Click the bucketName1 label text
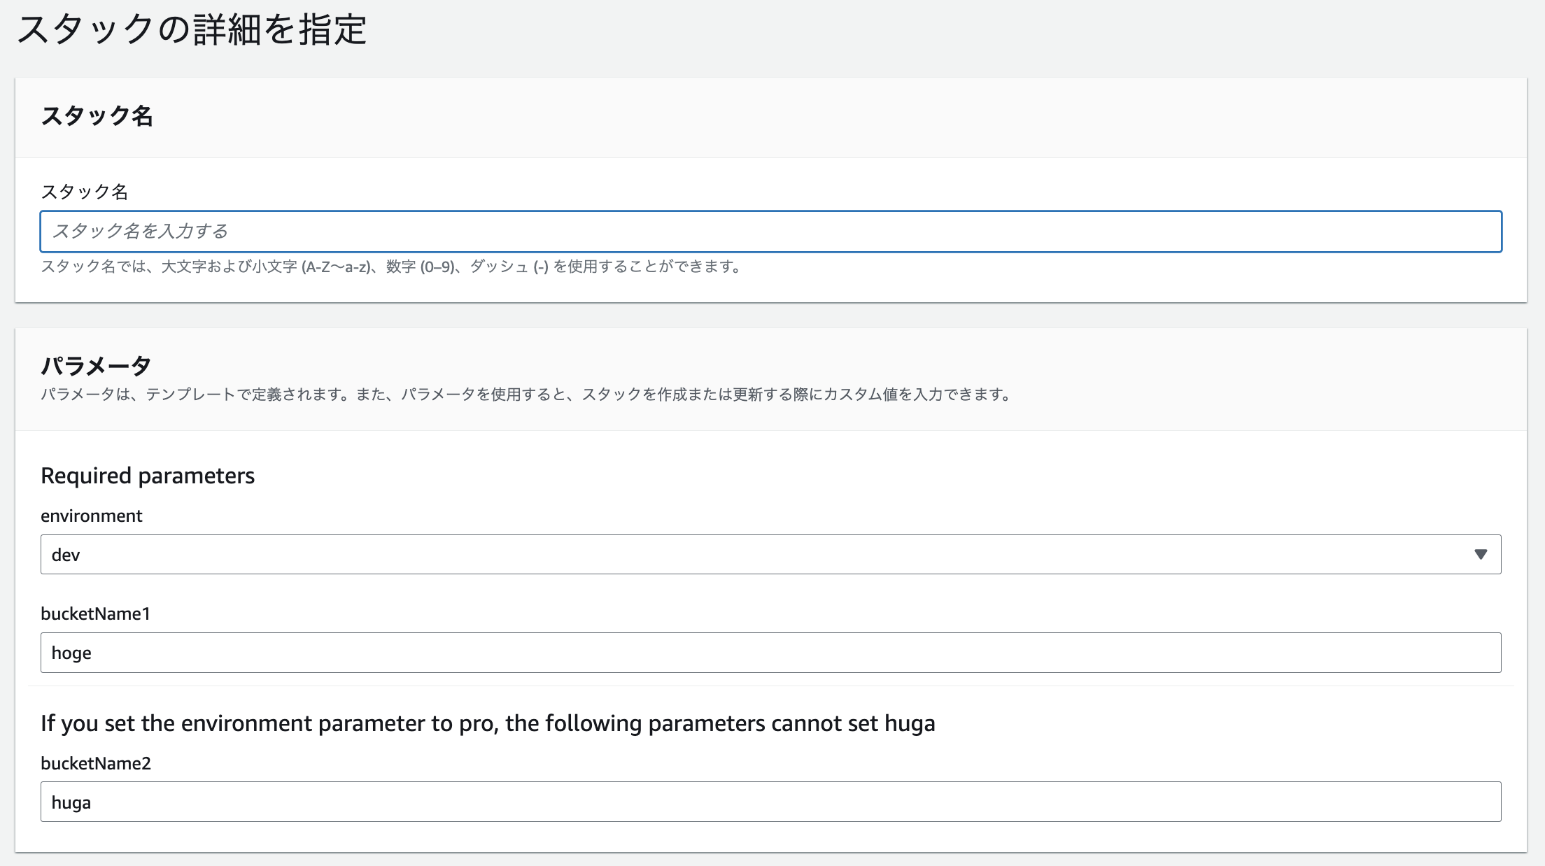This screenshot has height=866, width=1545. 95,613
